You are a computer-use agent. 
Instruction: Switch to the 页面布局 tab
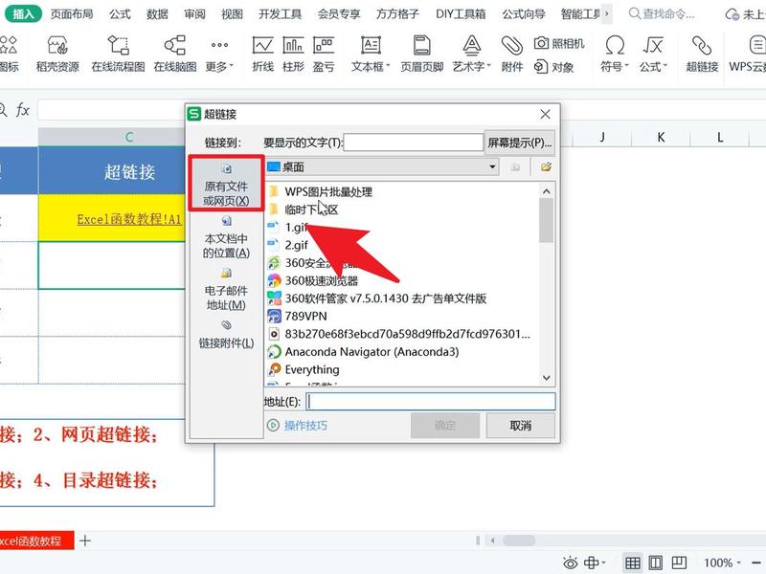pos(72,13)
